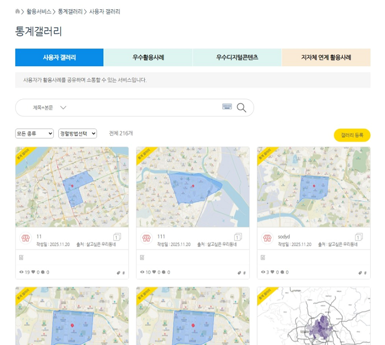This screenshot has width=385, height=345.
Task: Click shop avatar icon on card 11
Action: pos(26,238)
